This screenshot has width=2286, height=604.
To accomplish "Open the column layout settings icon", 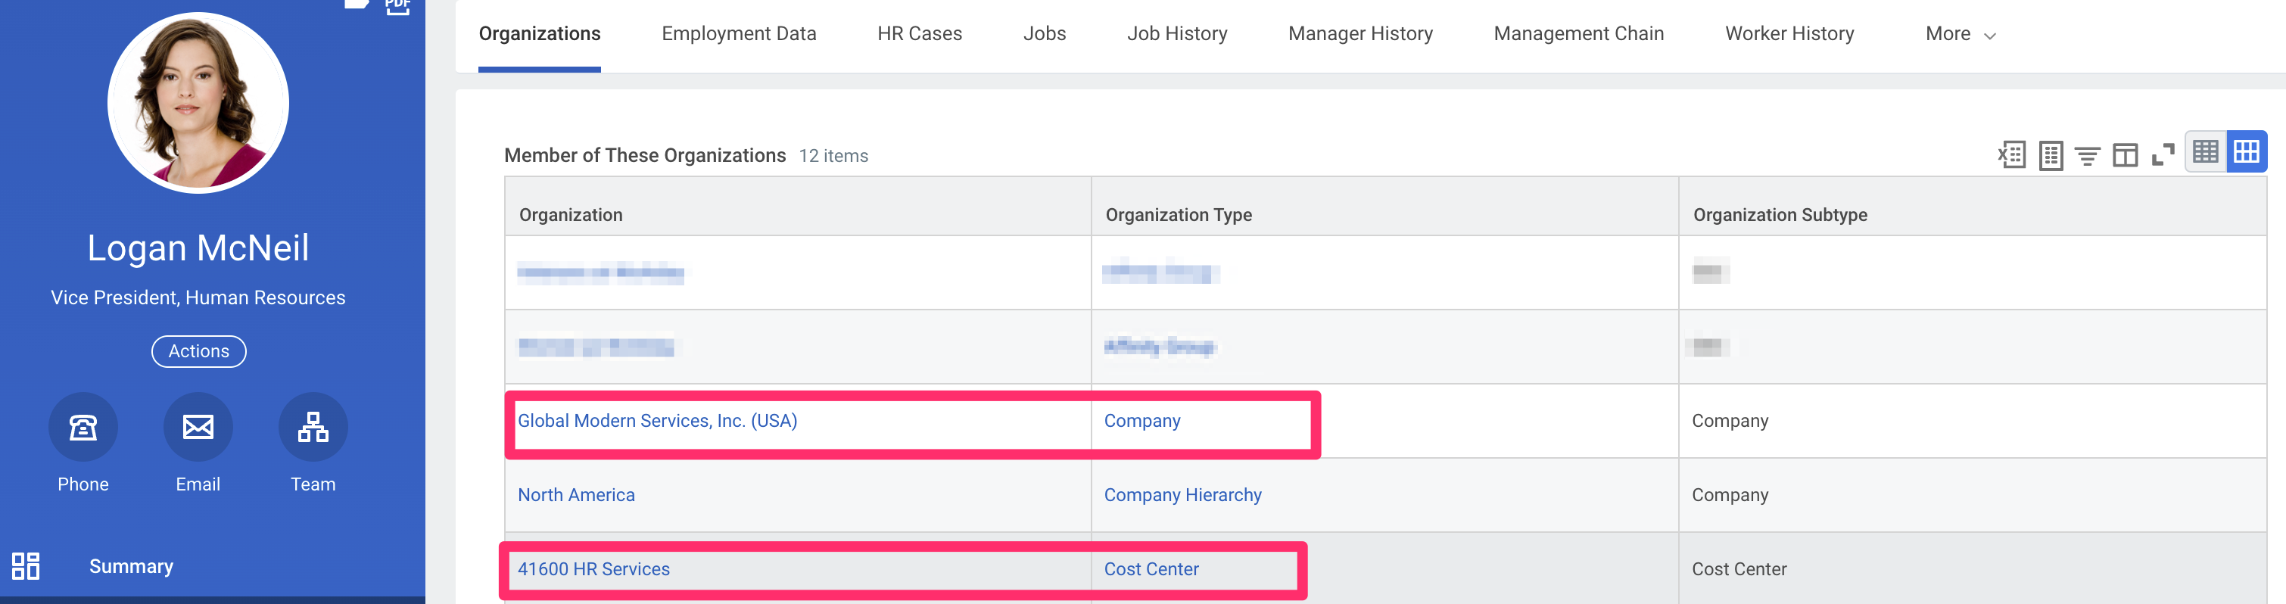I will click(x=2126, y=155).
